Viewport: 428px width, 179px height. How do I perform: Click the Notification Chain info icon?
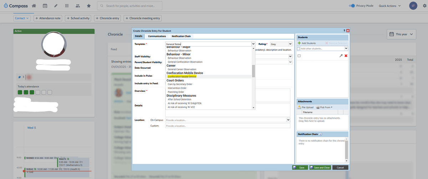[321, 134]
